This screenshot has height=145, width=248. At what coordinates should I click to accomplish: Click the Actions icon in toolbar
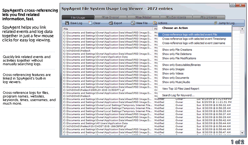155,23
